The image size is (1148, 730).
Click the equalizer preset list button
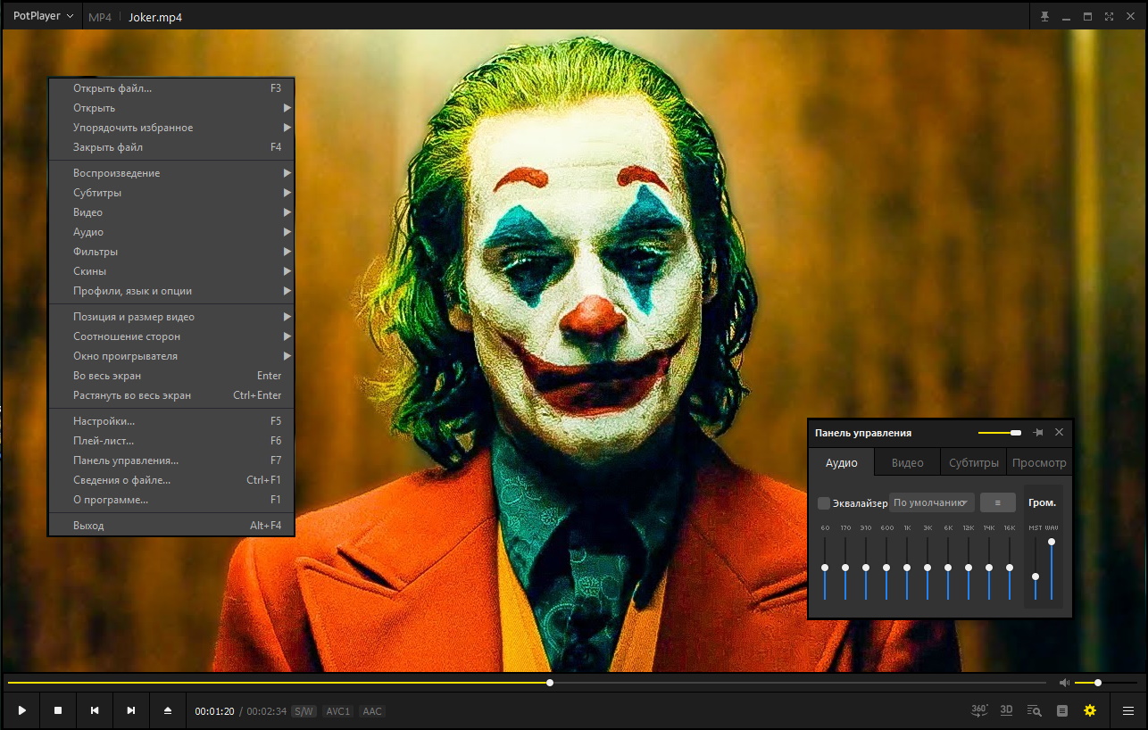point(998,502)
